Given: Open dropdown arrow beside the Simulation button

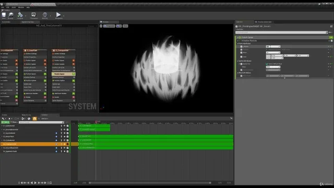Looking at the screenshot, I should pos(64,16).
